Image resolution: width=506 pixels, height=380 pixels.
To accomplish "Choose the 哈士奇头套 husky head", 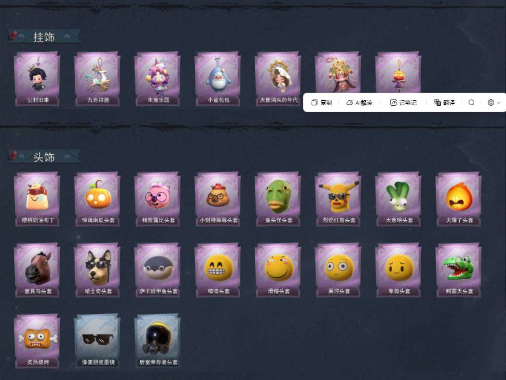I will 97,270.
